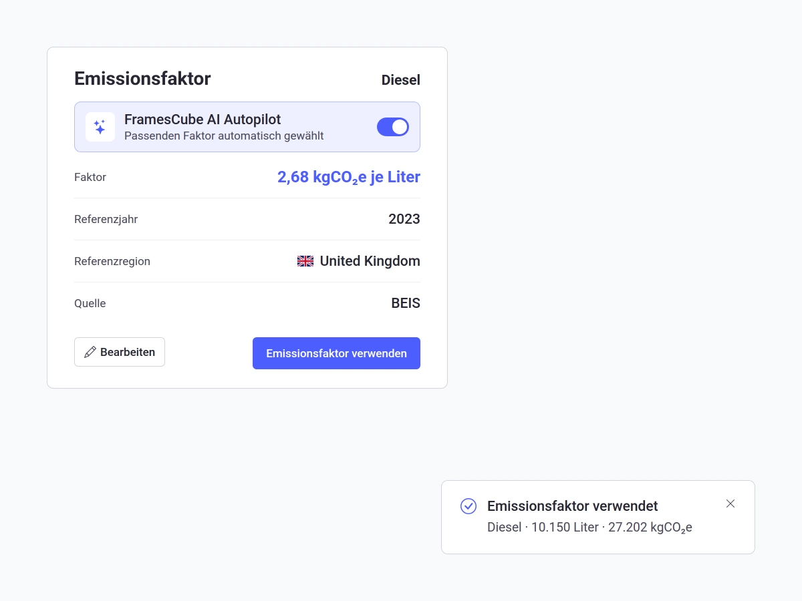Toggle the FramesCube AI Autopilot switch
This screenshot has height=601, width=802.
click(x=393, y=127)
